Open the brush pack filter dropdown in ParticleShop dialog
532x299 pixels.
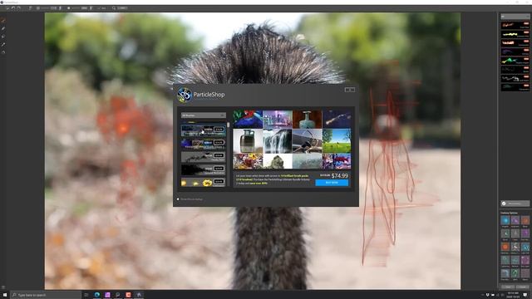coord(203,115)
